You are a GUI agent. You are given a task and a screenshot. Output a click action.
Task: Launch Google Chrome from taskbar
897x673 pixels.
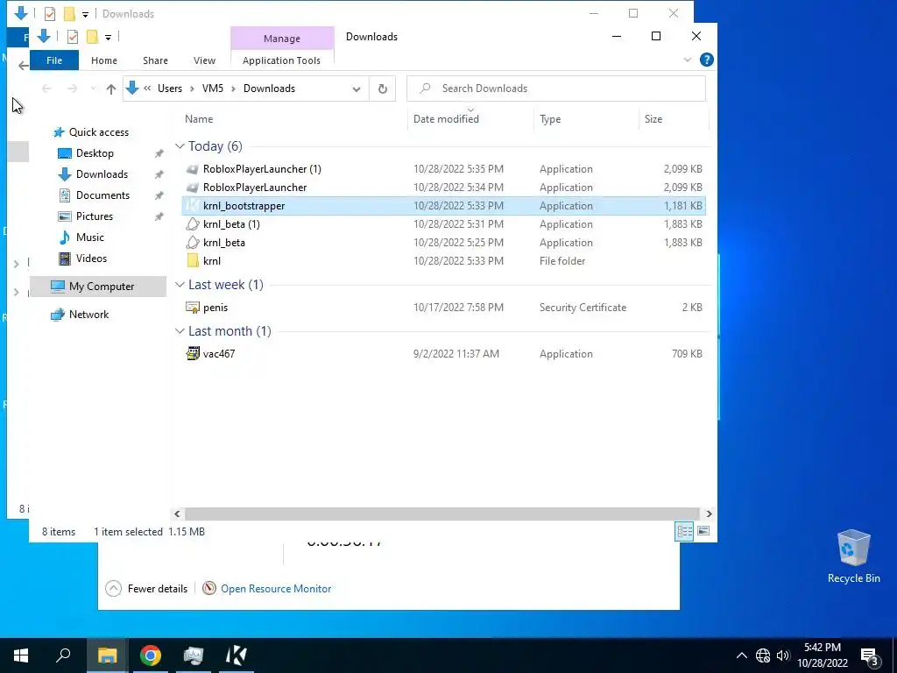click(151, 655)
